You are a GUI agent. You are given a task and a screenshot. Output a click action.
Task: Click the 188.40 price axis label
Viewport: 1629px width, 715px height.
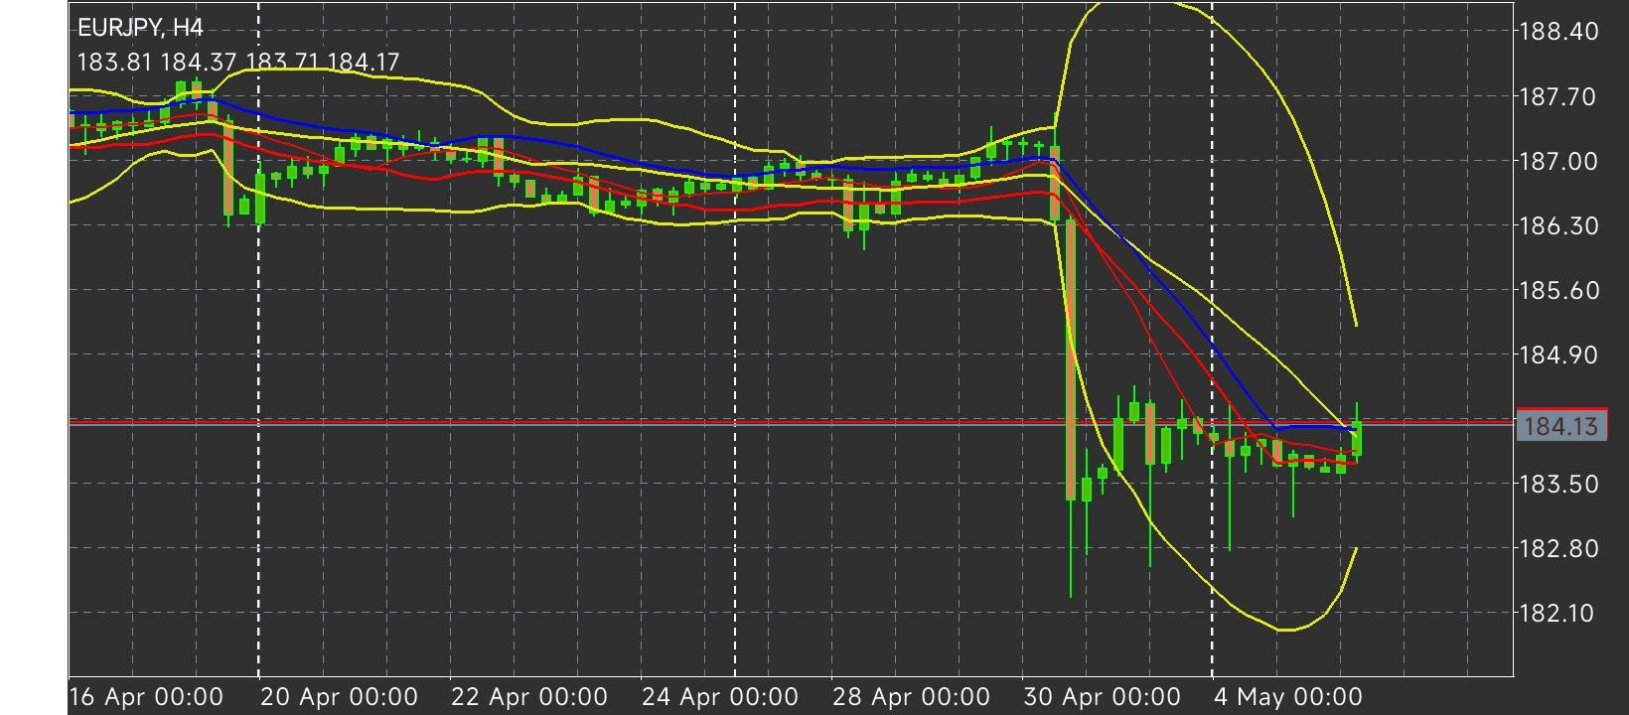(x=1559, y=31)
